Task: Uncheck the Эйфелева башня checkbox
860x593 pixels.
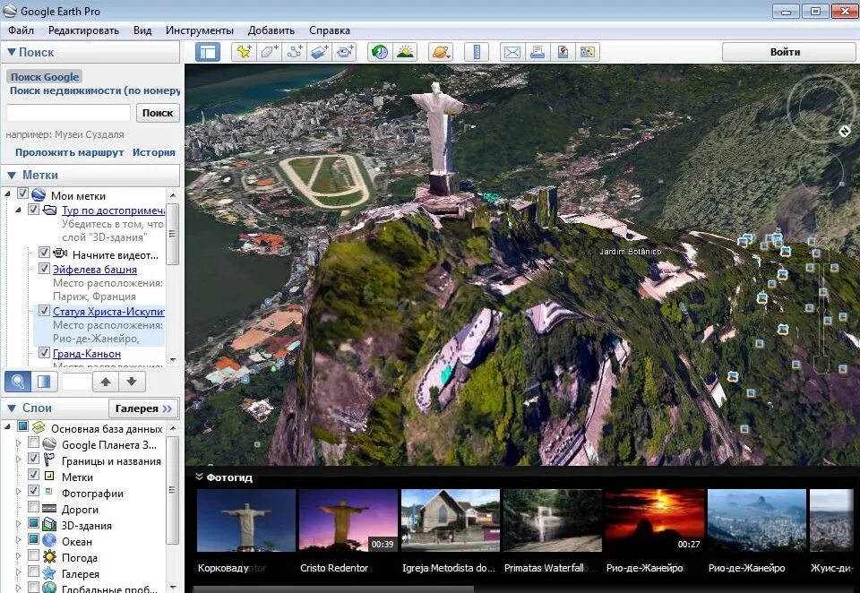Action: point(45,268)
